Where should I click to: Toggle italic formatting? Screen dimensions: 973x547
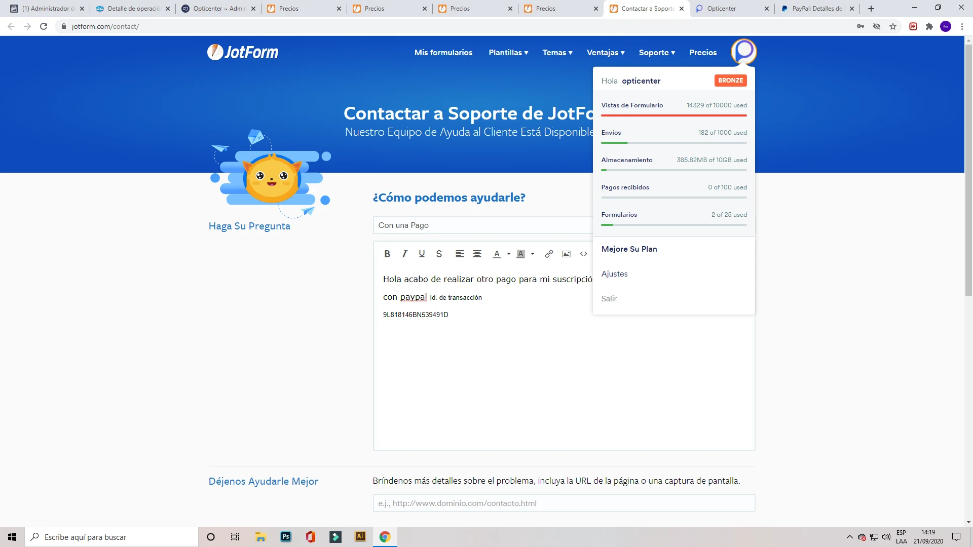coord(404,254)
